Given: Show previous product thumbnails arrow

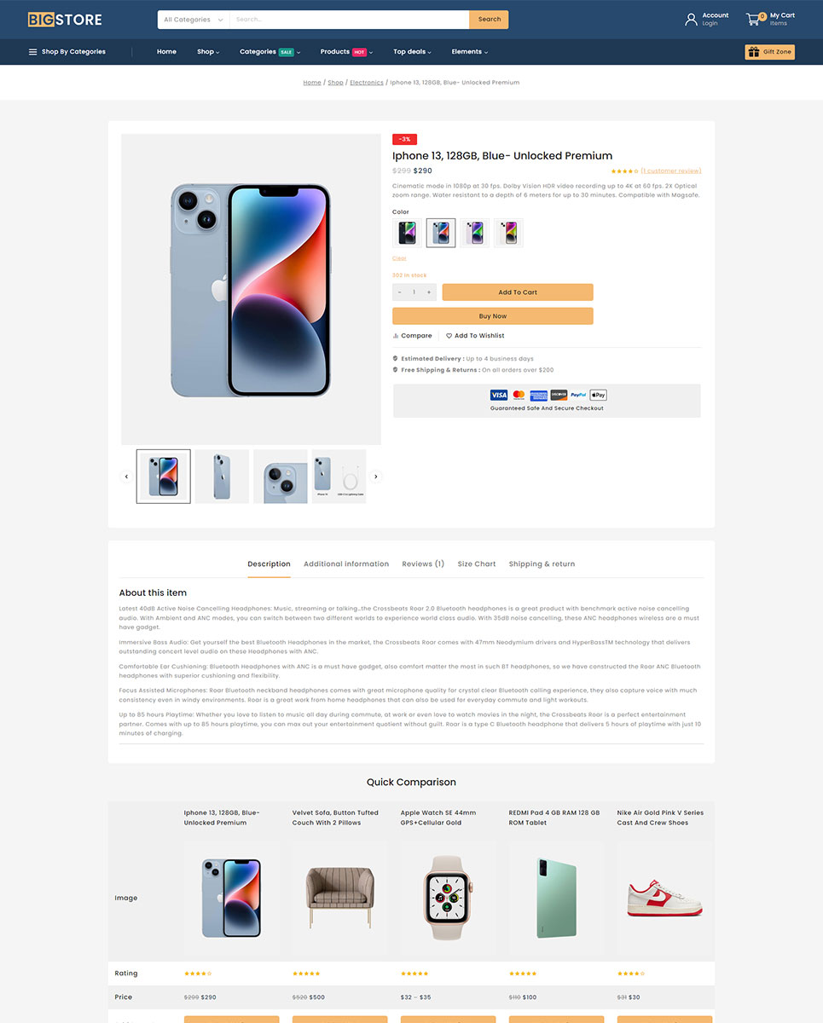Looking at the screenshot, I should [126, 477].
